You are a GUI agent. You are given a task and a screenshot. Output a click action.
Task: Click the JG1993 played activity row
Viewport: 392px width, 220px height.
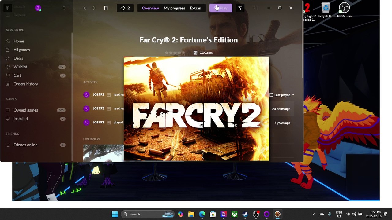click(104, 123)
